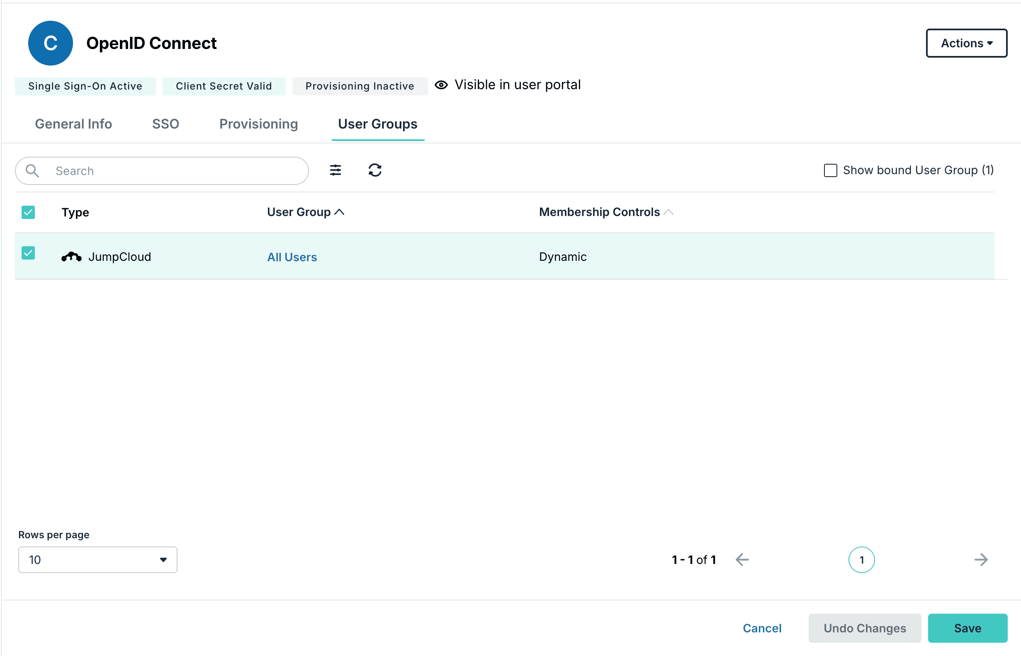This screenshot has height=656, width=1021.
Task: Click the search magnifier icon
Action: coord(32,171)
